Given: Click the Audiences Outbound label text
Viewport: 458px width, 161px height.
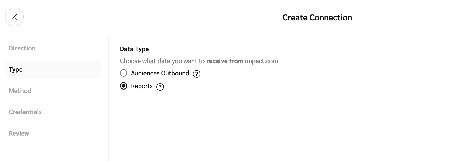Looking at the screenshot, I should coord(160,73).
